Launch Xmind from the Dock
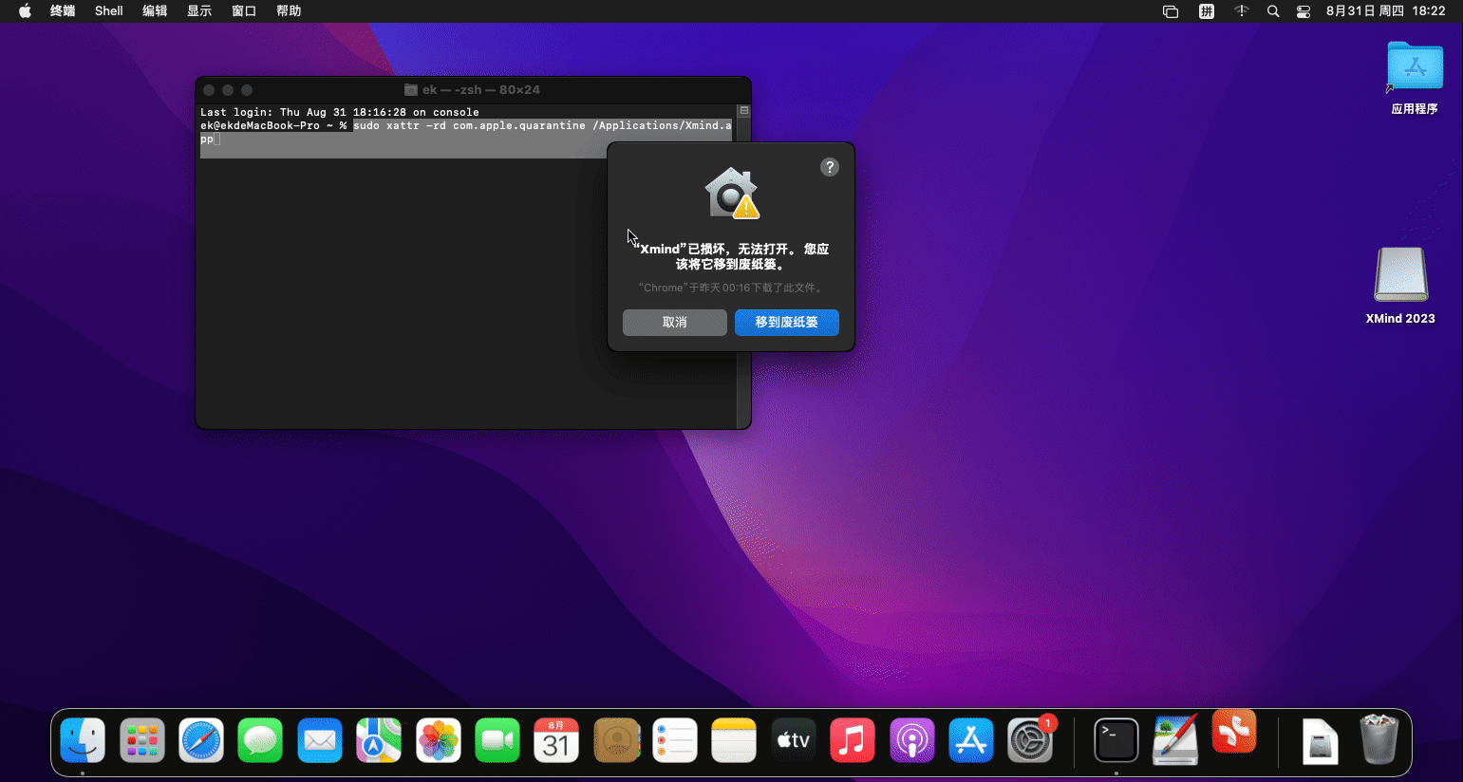 click(1234, 732)
